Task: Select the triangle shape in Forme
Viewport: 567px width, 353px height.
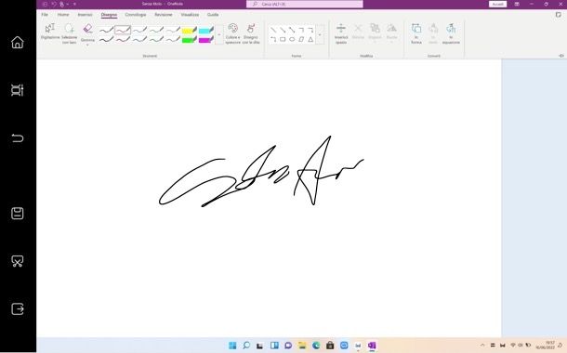Action: point(310,39)
